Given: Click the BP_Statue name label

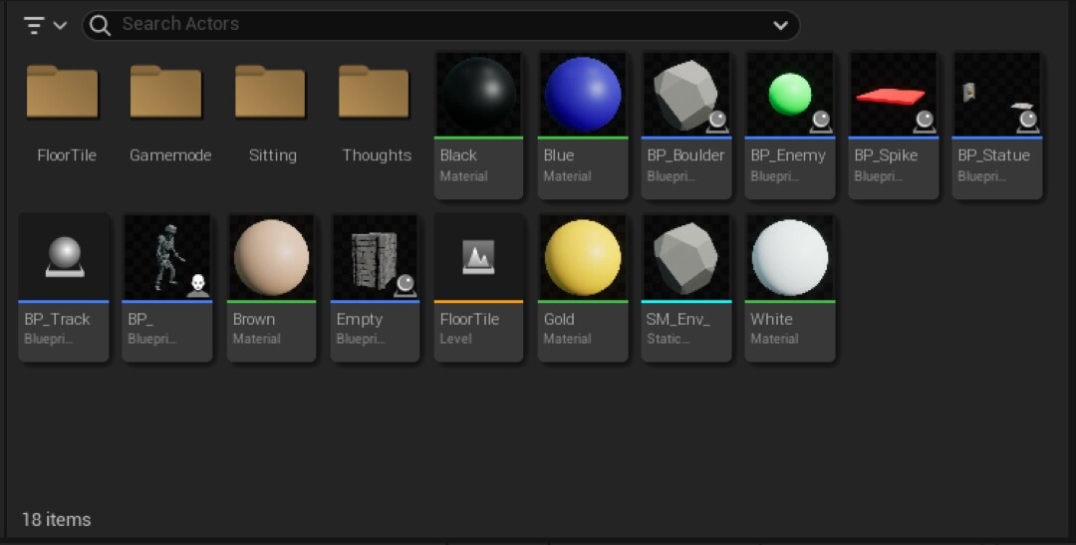Looking at the screenshot, I should 993,155.
